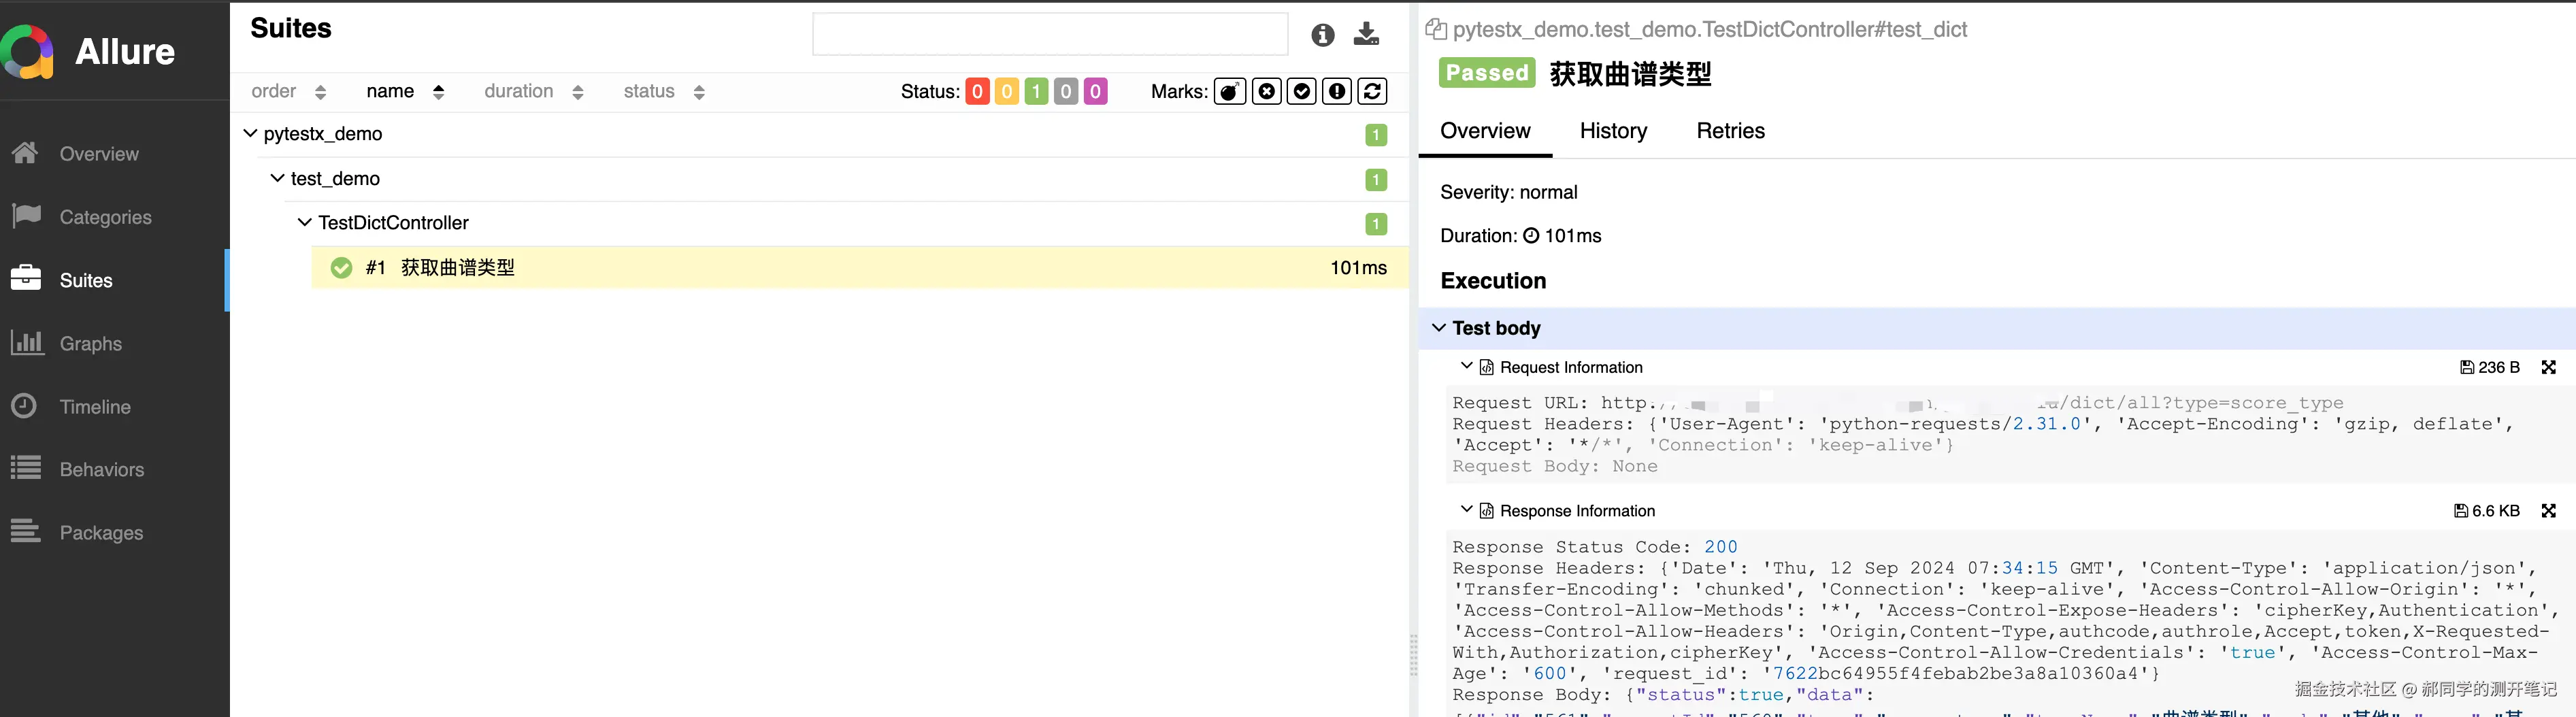Sort suites by order

tap(274, 91)
